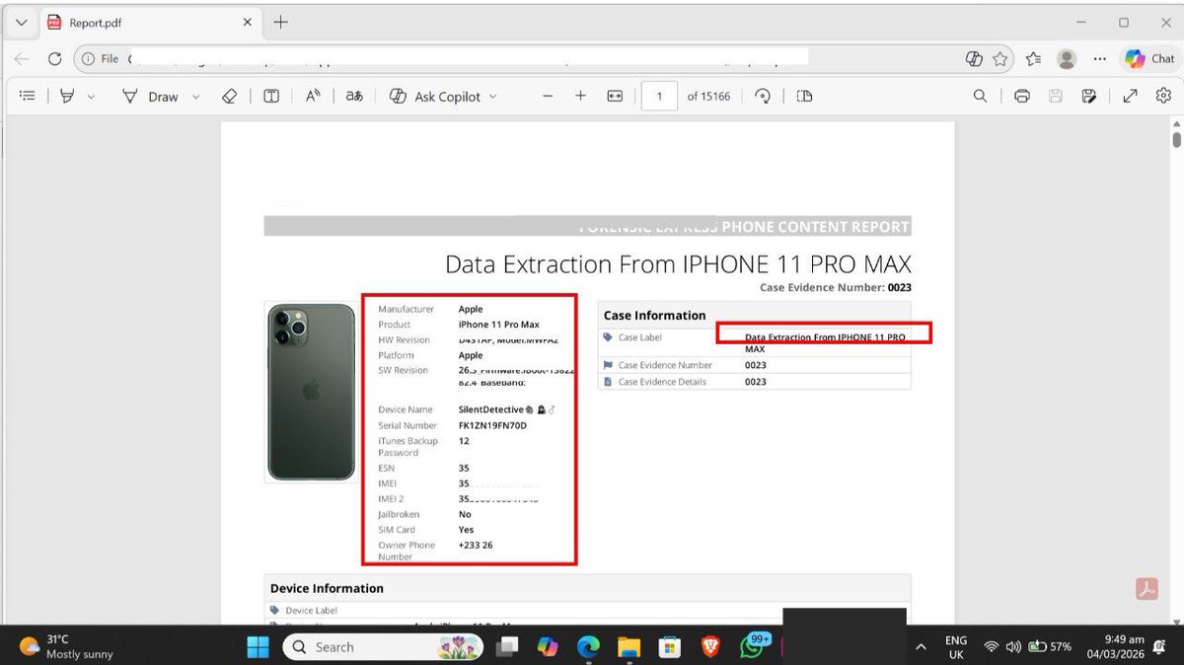Click the page number field
This screenshot has width=1184, height=665.
pos(659,96)
